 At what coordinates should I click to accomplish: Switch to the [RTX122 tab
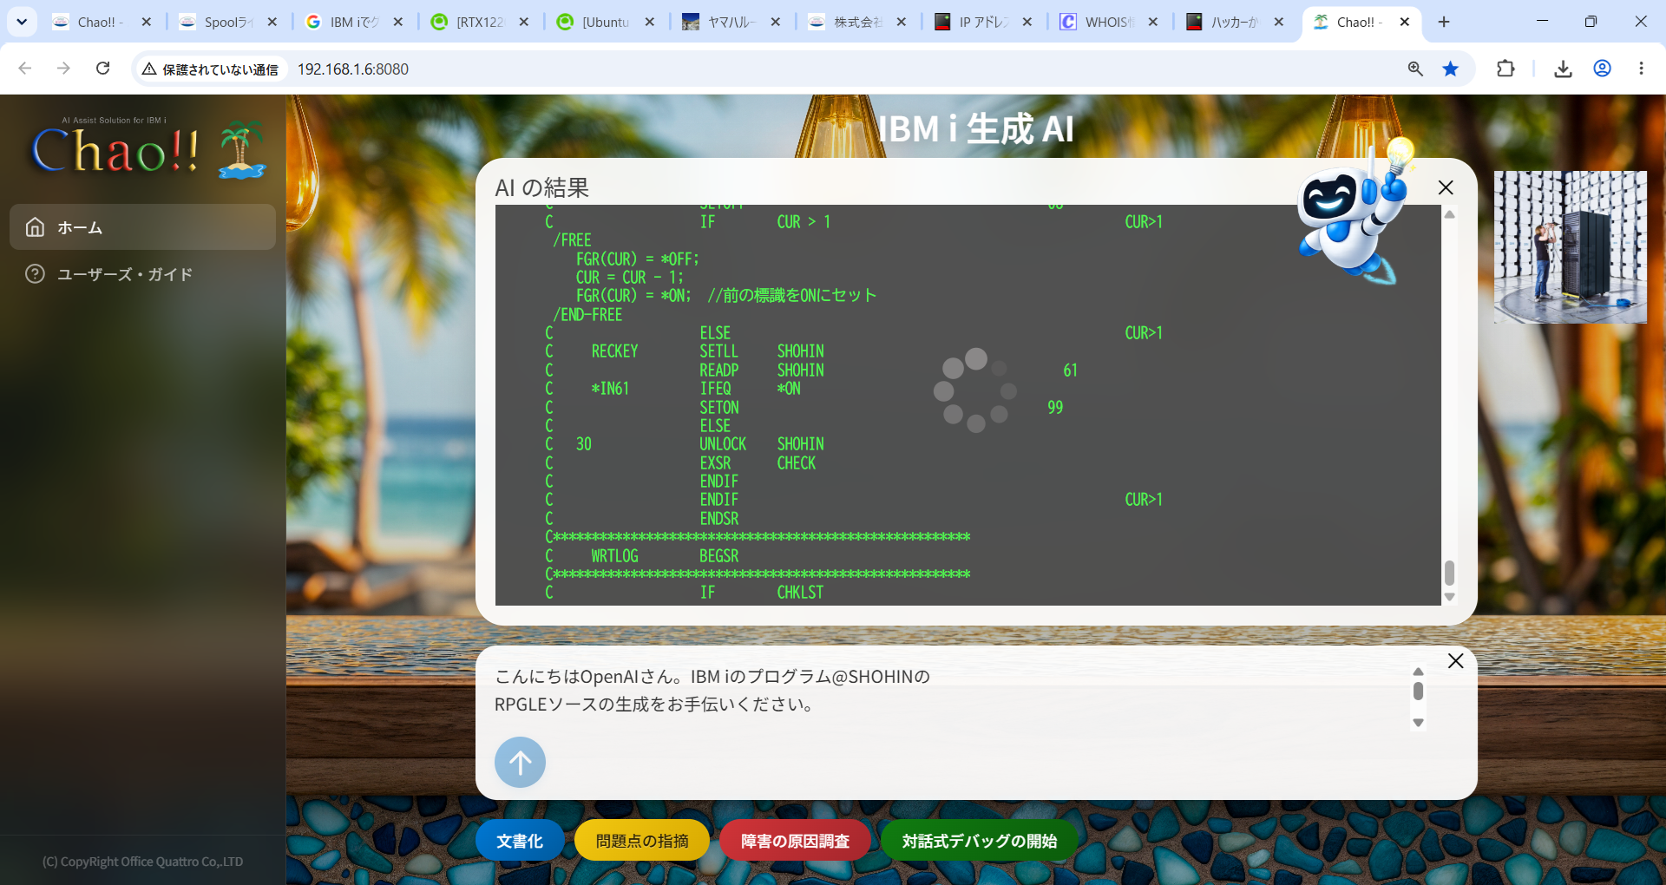(480, 22)
